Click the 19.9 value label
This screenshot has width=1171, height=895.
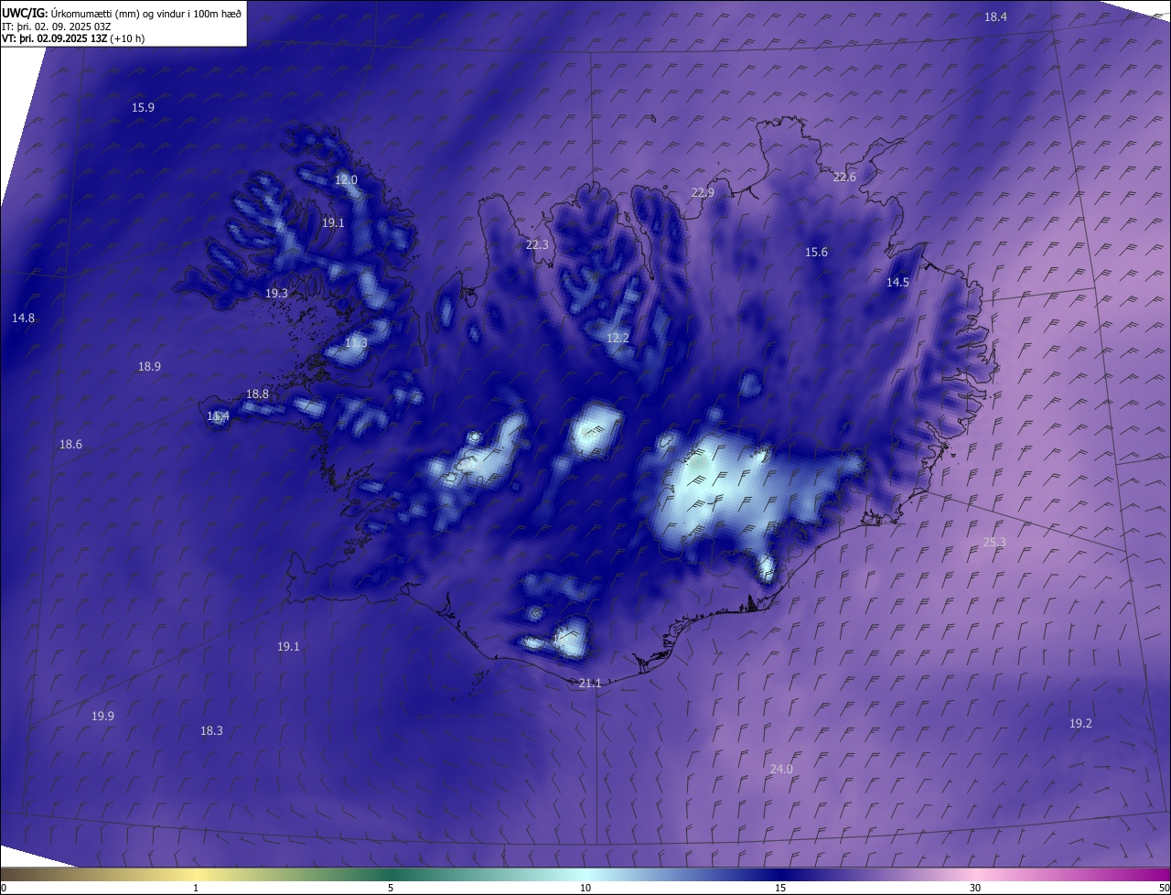pyautogui.click(x=102, y=716)
